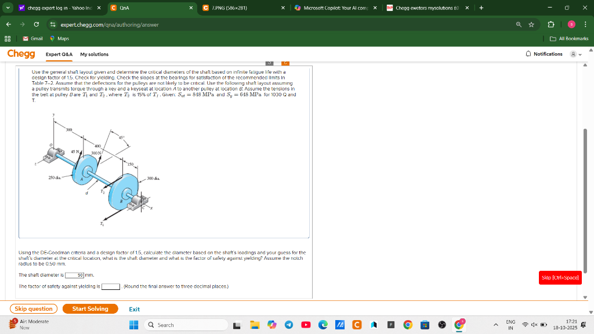Bookmark this page with star icon
The image size is (594, 334).
(531, 24)
